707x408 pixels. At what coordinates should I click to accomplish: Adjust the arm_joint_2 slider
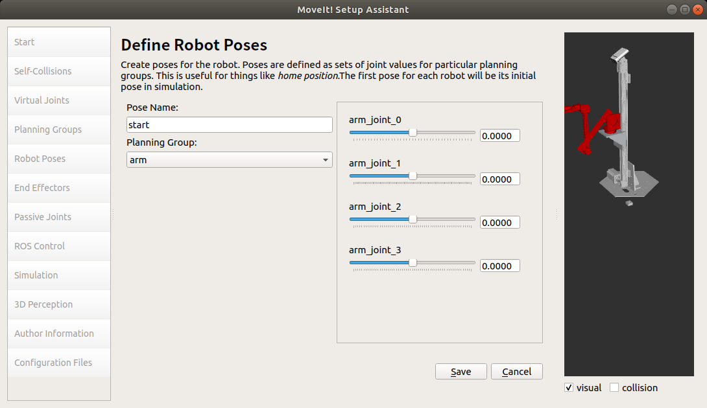coord(412,220)
